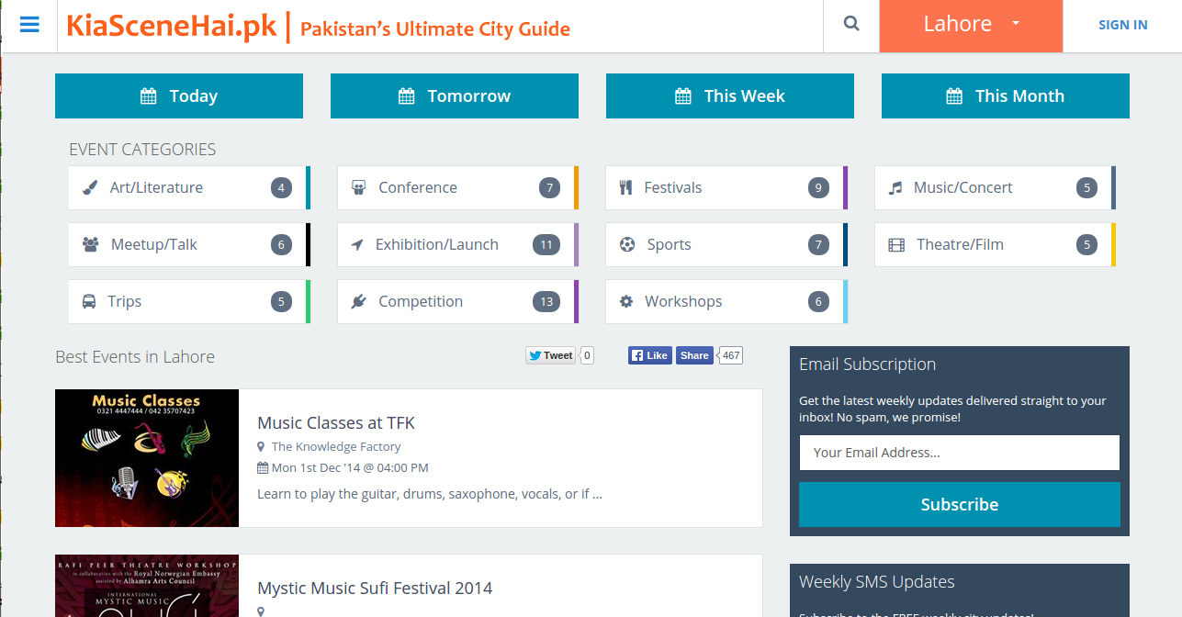Open the Conference category
Image resolution: width=1182 pixels, height=617 pixels.
point(458,188)
